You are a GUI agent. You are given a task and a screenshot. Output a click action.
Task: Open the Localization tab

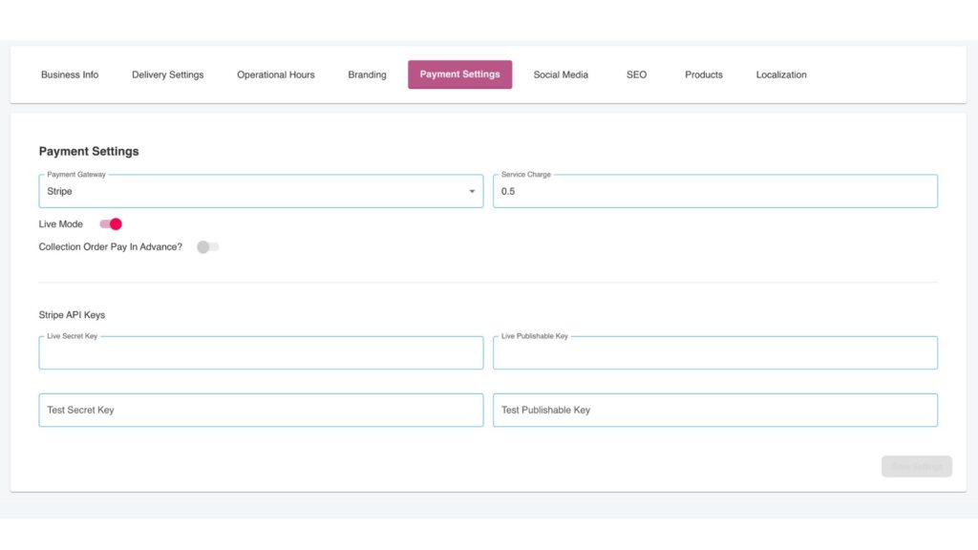pos(780,74)
